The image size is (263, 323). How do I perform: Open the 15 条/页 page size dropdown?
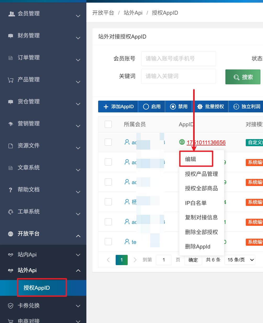point(240,260)
